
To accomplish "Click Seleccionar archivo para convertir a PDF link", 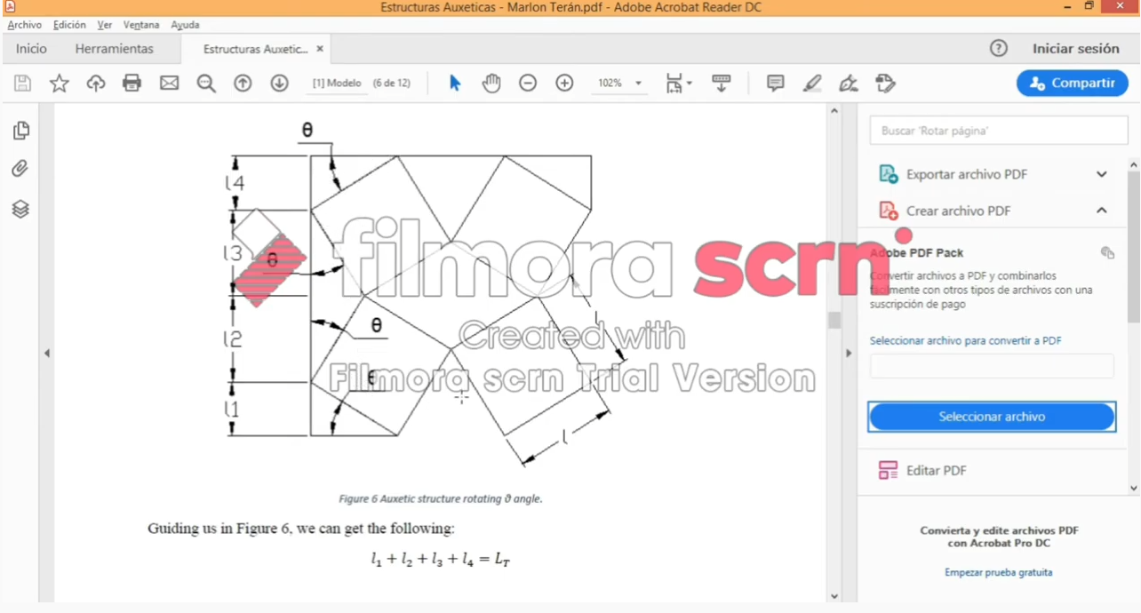I will [x=965, y=340].
